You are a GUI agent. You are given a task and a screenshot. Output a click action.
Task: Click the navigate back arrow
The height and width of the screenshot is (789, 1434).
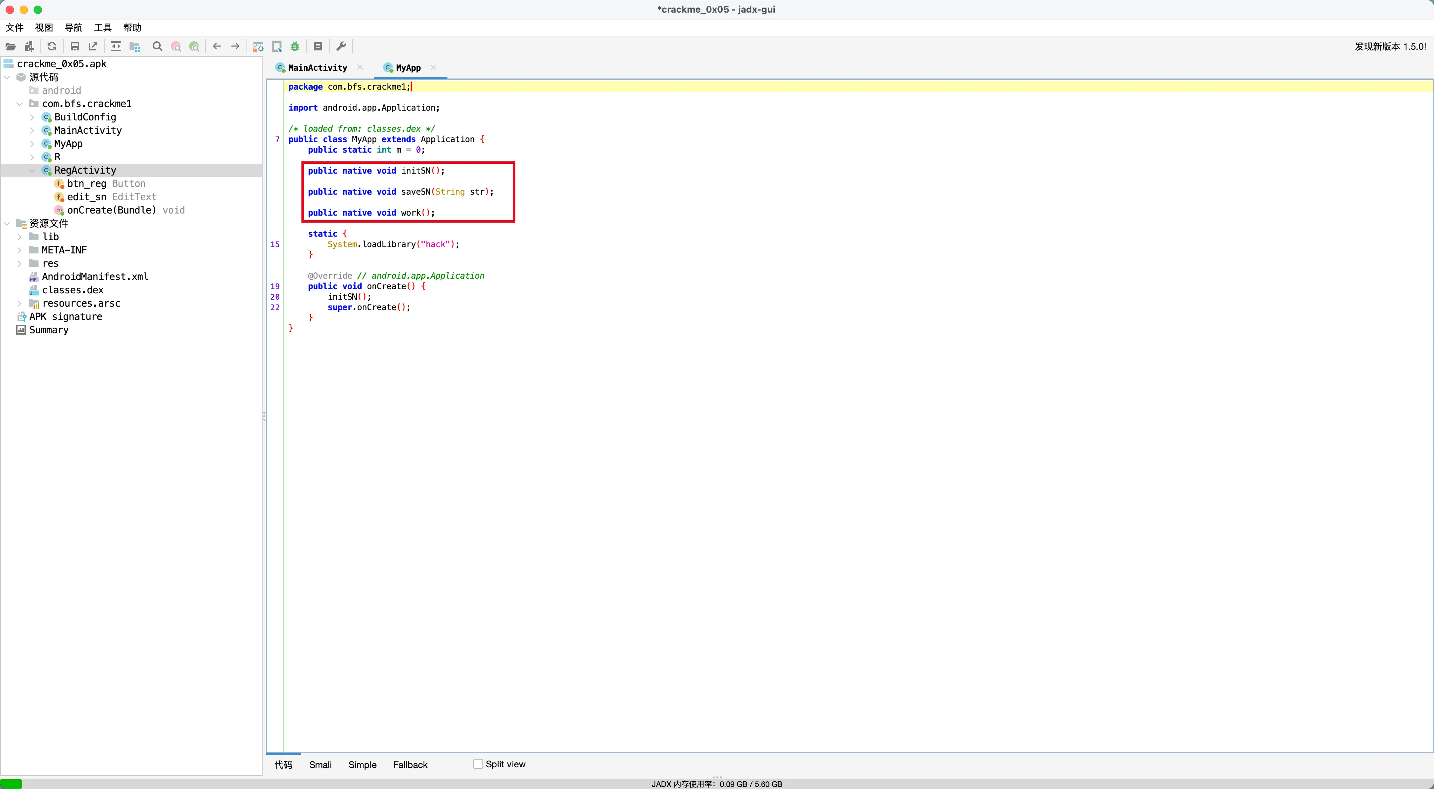point(217,47)
